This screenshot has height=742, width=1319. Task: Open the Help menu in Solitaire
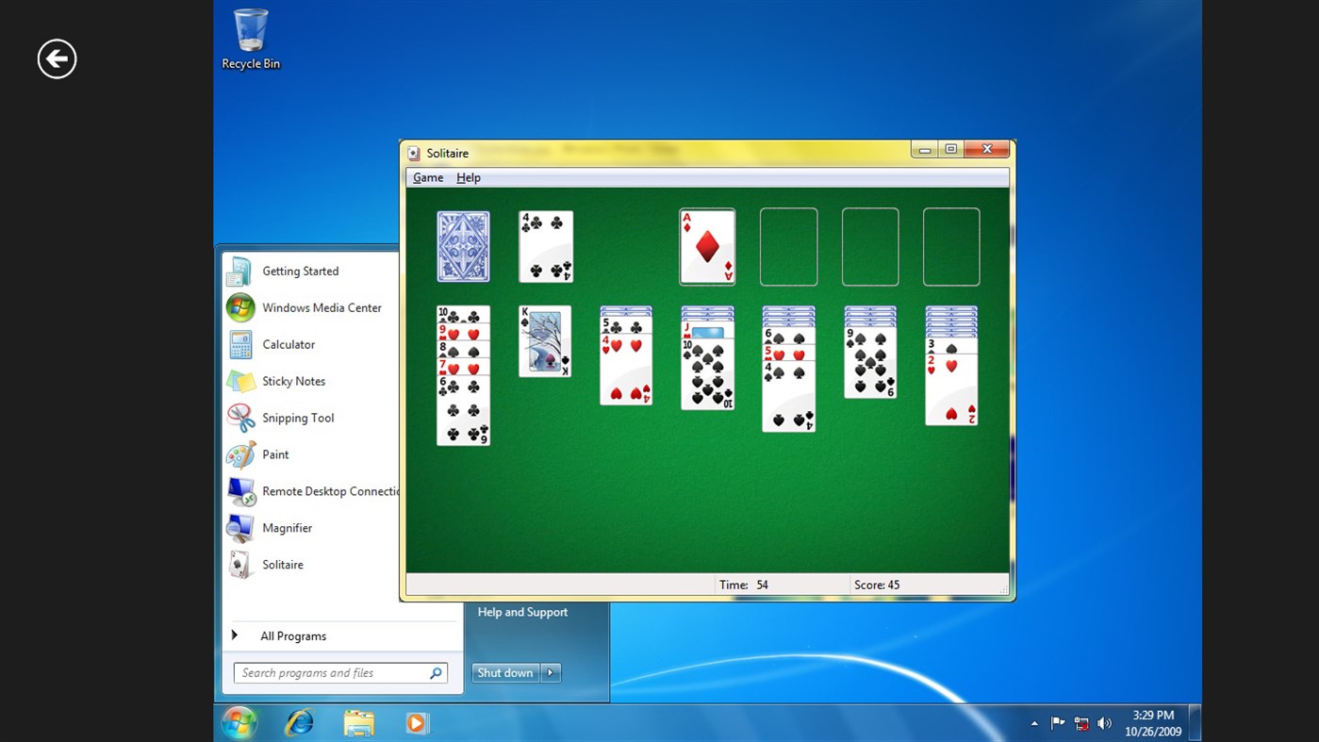point(469,177)
